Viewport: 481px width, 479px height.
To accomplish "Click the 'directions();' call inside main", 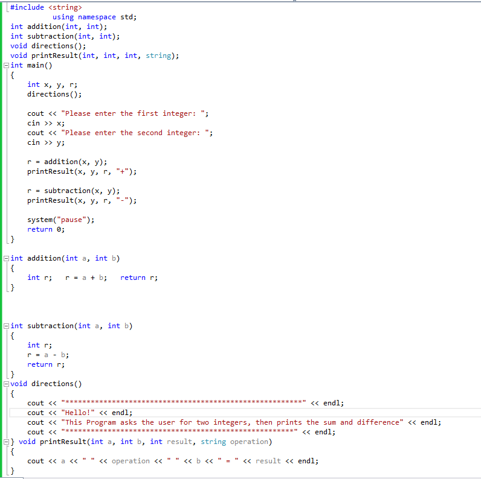I will click(54, 94).
